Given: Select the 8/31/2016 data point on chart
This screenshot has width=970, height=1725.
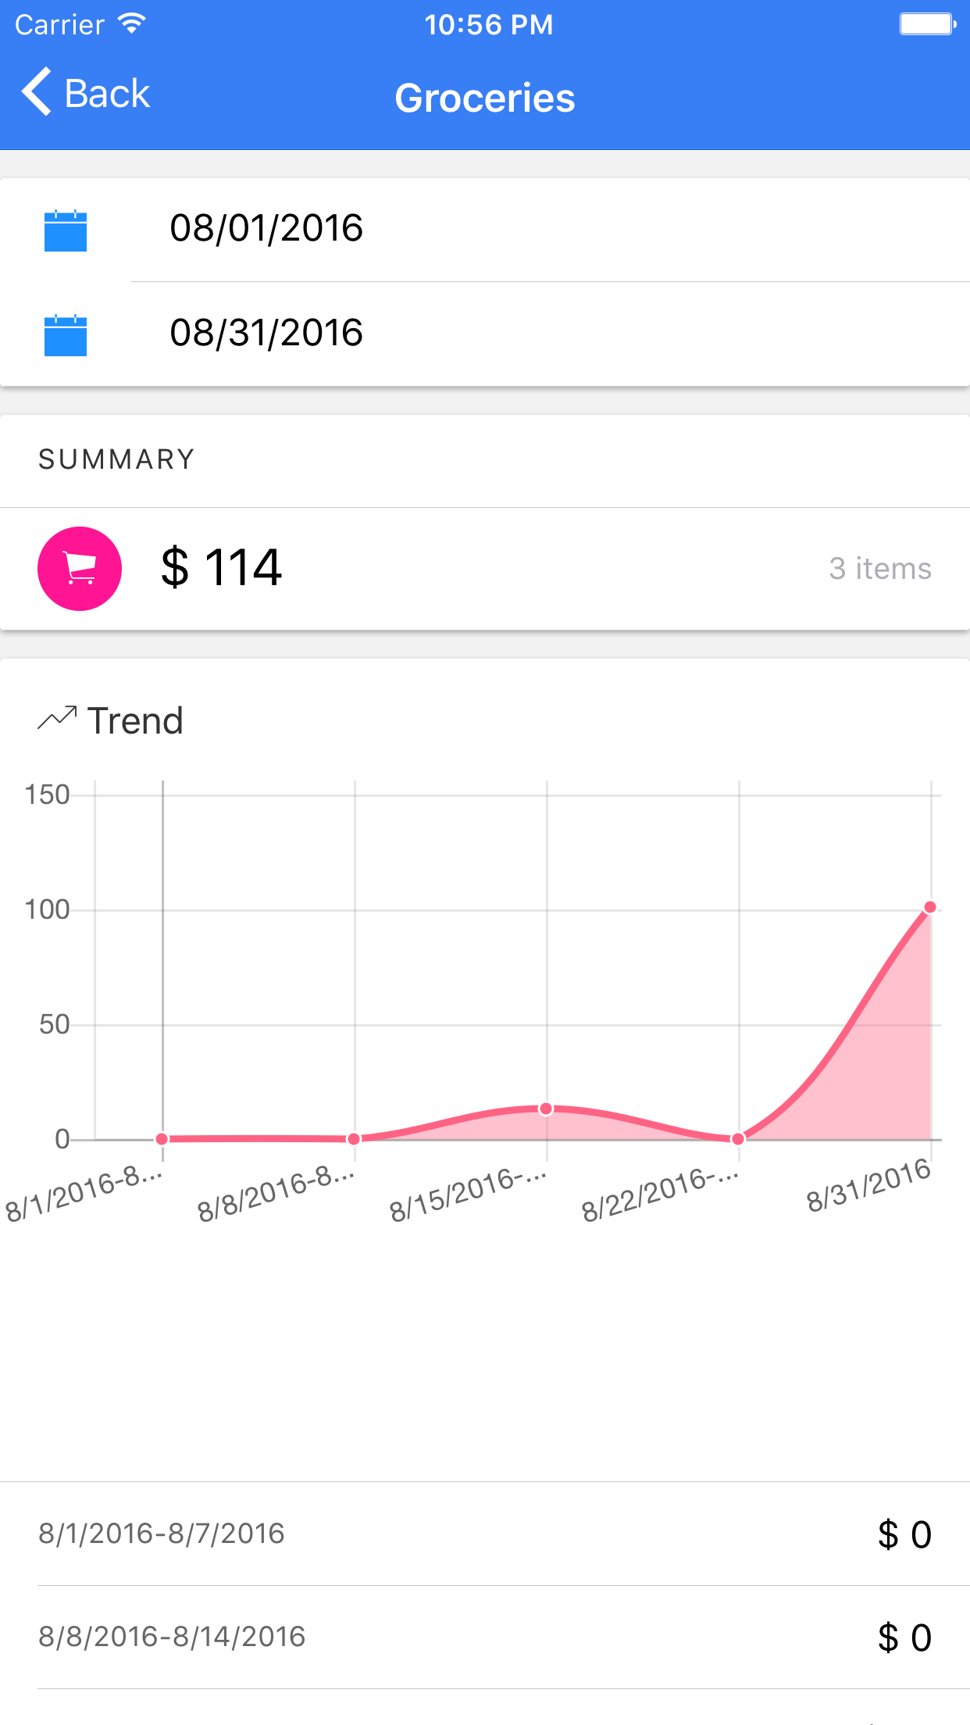Looking at the screenshot, I should tap(929, 907).
